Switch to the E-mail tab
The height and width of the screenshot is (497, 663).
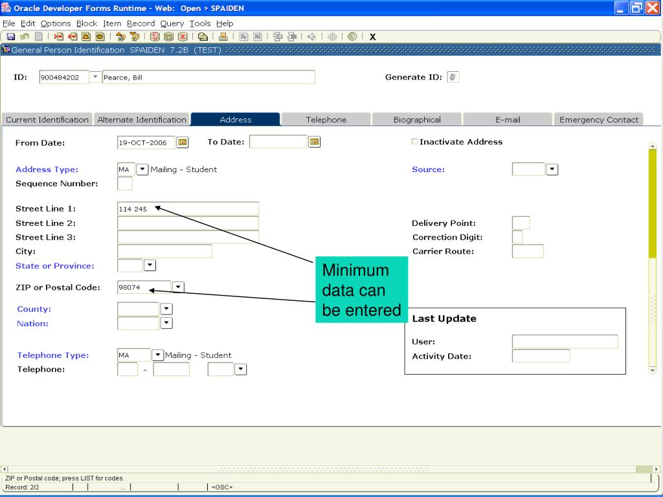point(508,120)
